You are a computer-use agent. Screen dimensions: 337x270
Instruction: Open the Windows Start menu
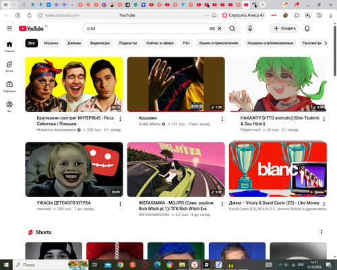(x=6, y=265)
